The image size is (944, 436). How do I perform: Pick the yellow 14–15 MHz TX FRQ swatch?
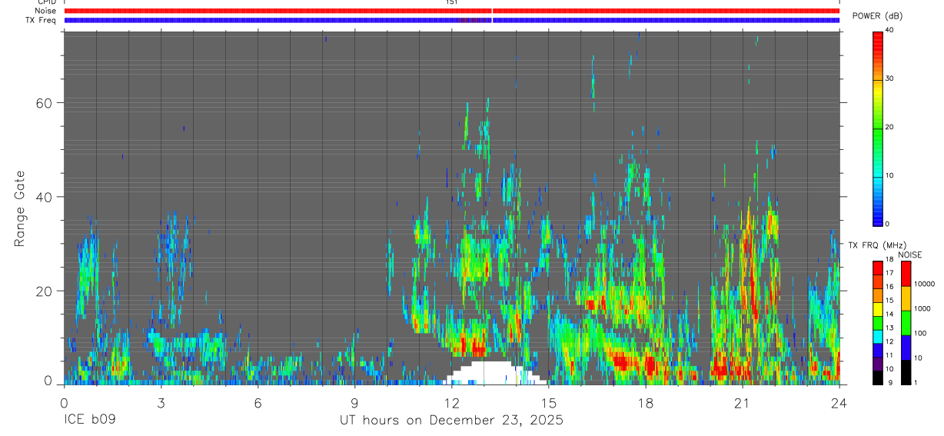pyautogui.click(x=877, y=308)
